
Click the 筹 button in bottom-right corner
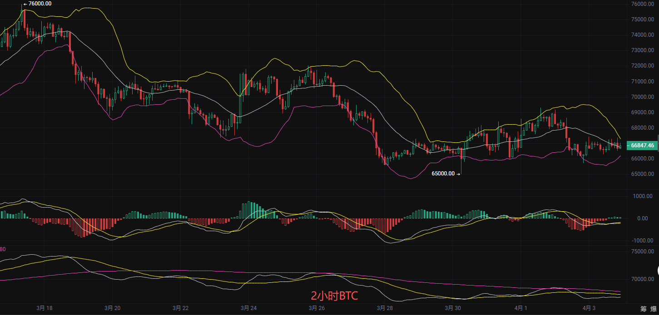click(644, 309)
